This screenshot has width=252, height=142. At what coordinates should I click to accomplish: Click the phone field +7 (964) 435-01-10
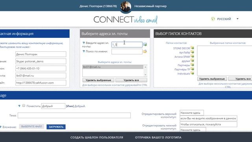[x=41, y=68]
